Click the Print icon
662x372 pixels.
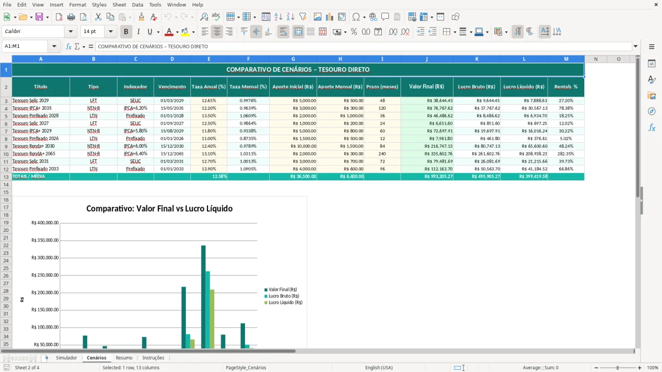click(71, 17)
